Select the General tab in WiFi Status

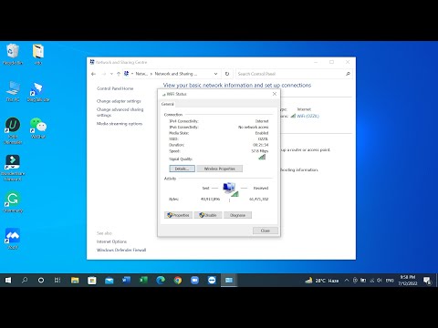point(168,104)
